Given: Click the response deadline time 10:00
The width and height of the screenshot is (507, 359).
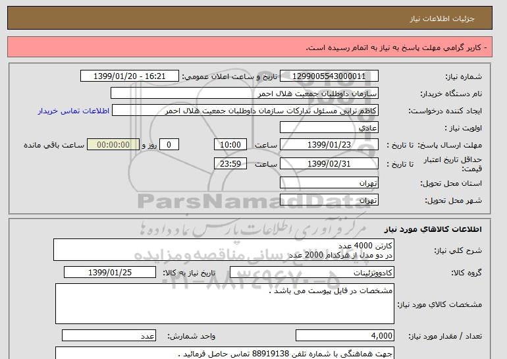Looking at the screenshot, I should pyautogui.click(x=230, y=144).
